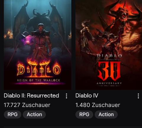The width and height of the screenshot is (142, 128).
Task: Select the Action tag under Diablo IV
Action: (x=106, y=114)
